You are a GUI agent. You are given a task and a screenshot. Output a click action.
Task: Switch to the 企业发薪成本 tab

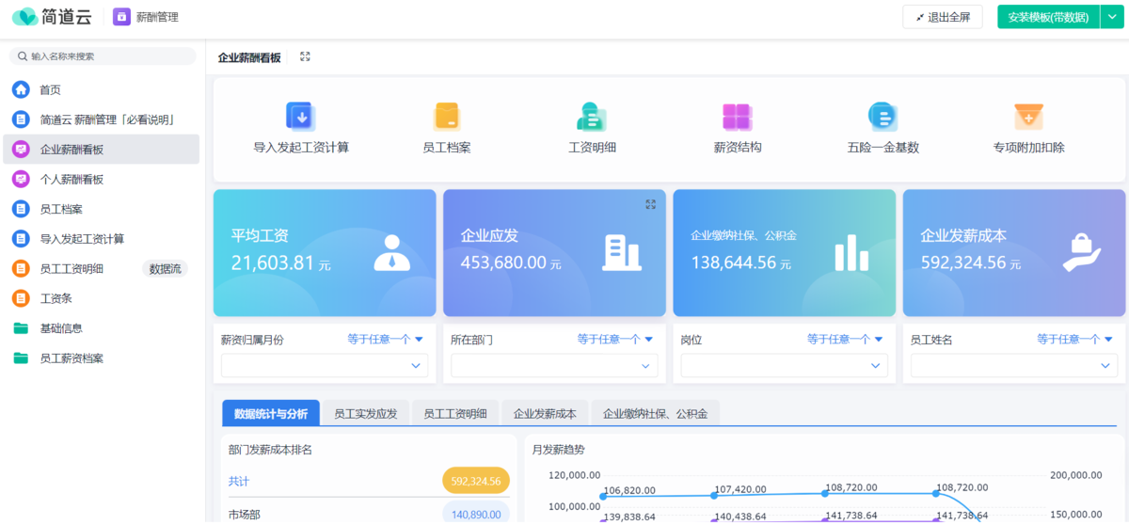pos(545,414)
